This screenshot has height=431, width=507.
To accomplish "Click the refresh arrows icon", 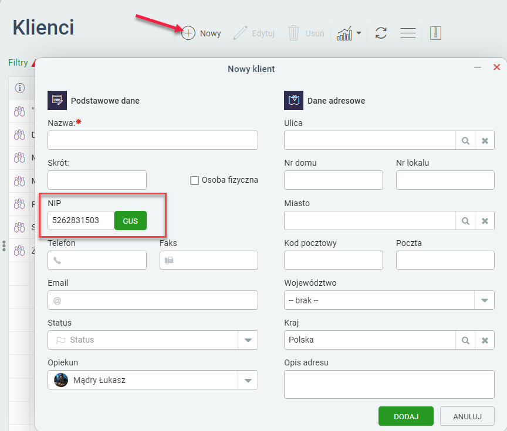I will click(x=381, y=33).
